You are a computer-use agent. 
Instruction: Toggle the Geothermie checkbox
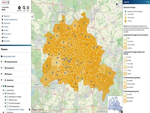tap(3, 80)
